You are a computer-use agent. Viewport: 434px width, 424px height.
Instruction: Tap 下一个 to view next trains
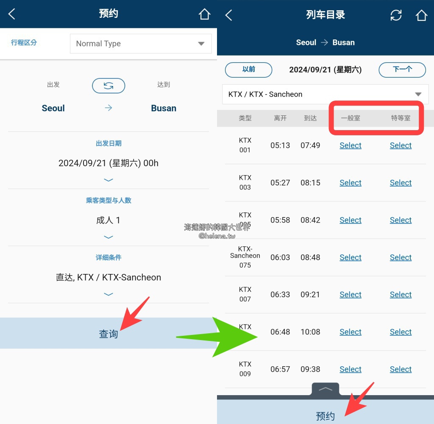coord(402,70)
